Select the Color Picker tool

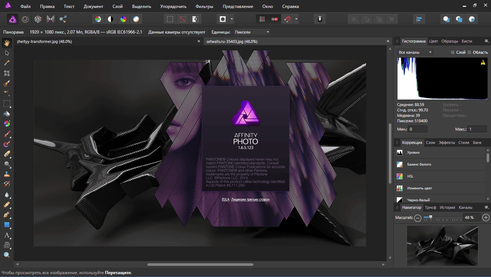(x=7, y=63)
